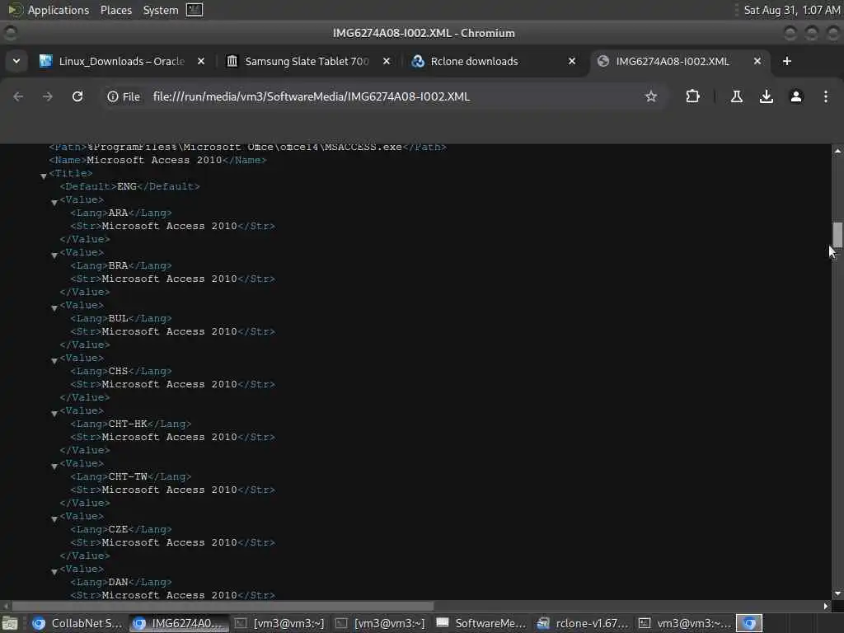Close the IMG6274A08-I002.XML tab
The width and height of the screenshot is (844, 633).
pyautogui.click(x=757, y=61)
